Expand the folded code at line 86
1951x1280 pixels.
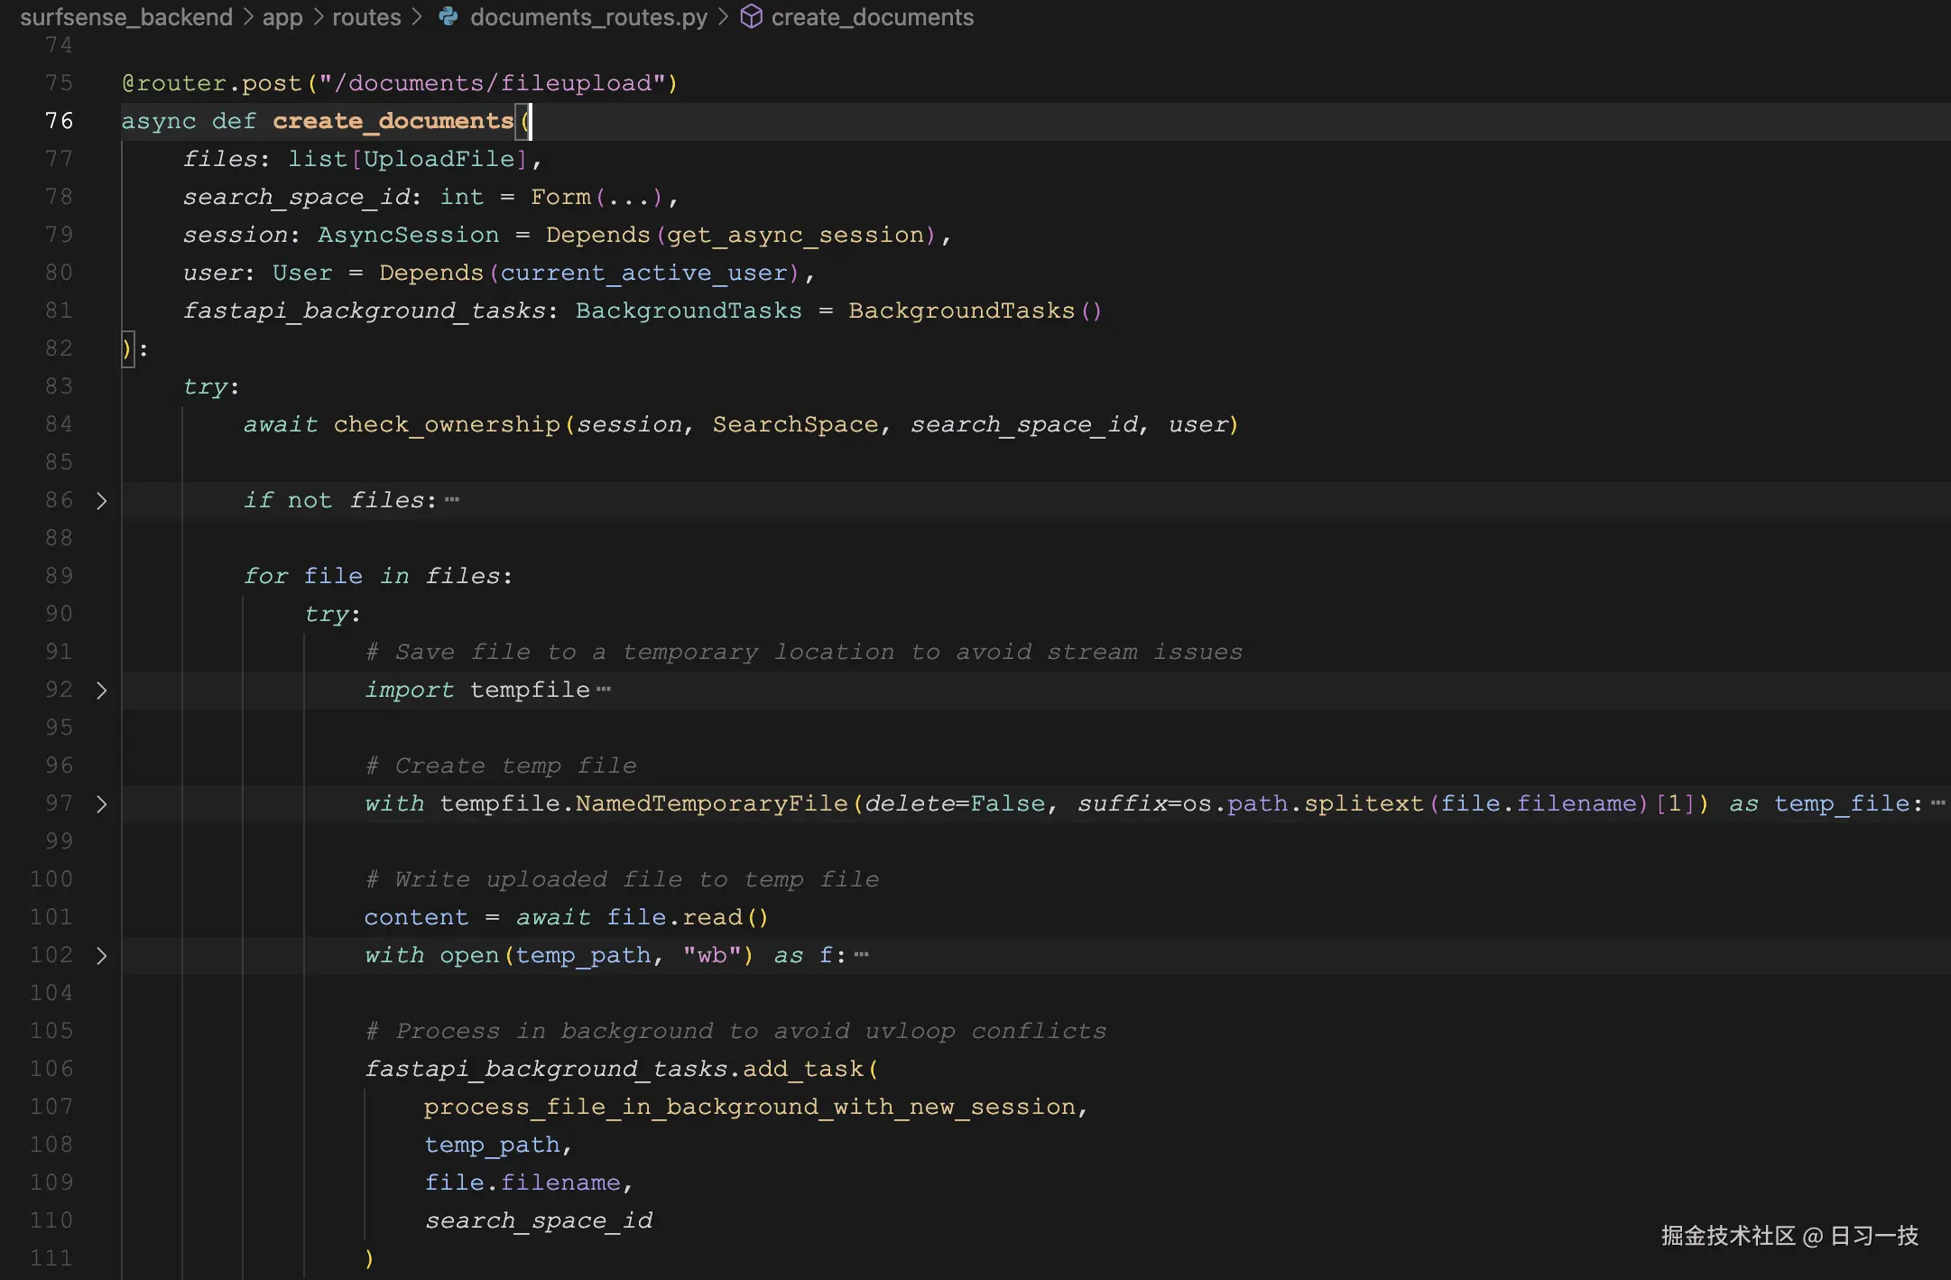pos(101,500)
